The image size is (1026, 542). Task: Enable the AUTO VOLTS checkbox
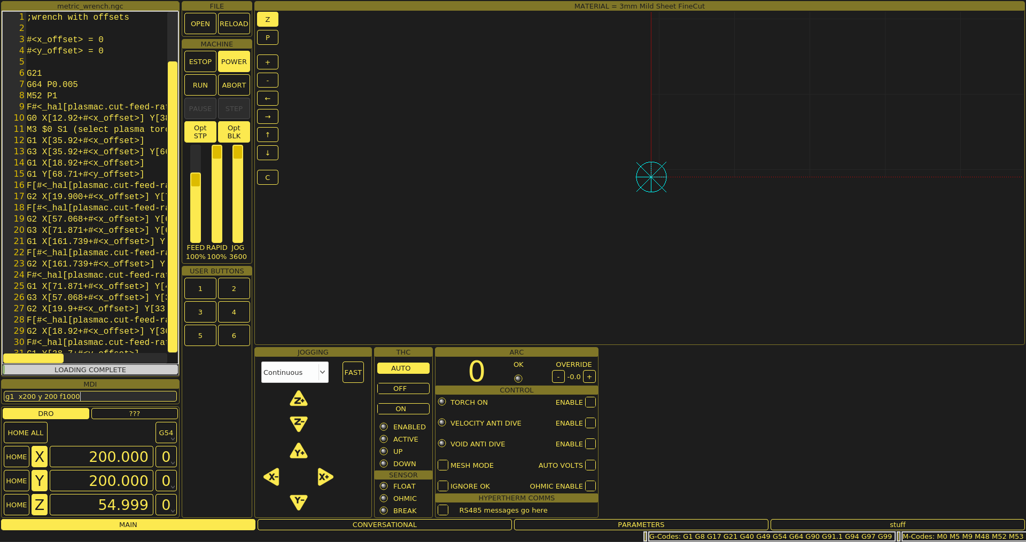pyautogui.click(x=590, y=465)
